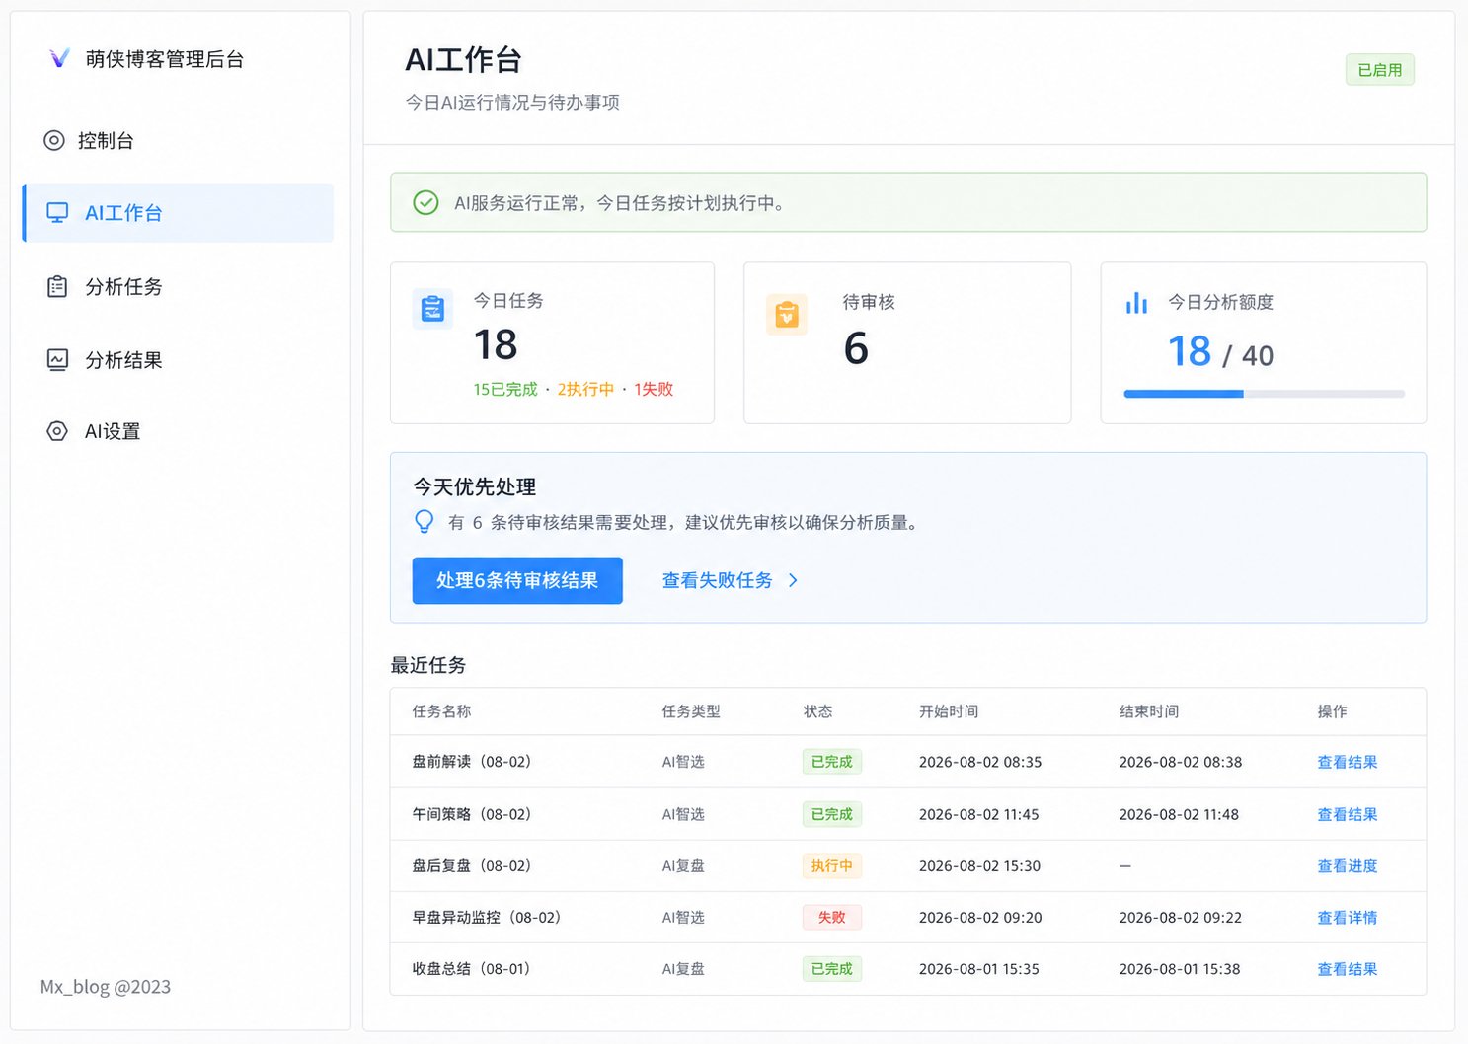Click the chevron arrow after 查看失败任务
Viewport: 1468px width, 1044px height.
click(x=793, y=580)
